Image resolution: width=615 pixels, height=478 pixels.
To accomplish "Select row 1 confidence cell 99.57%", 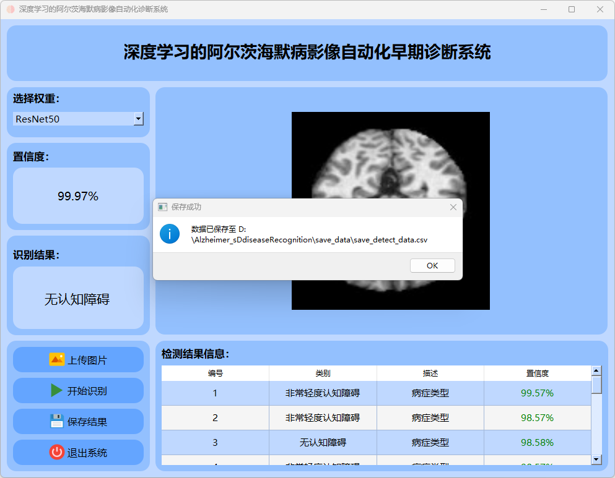I will tap(537, 393).
